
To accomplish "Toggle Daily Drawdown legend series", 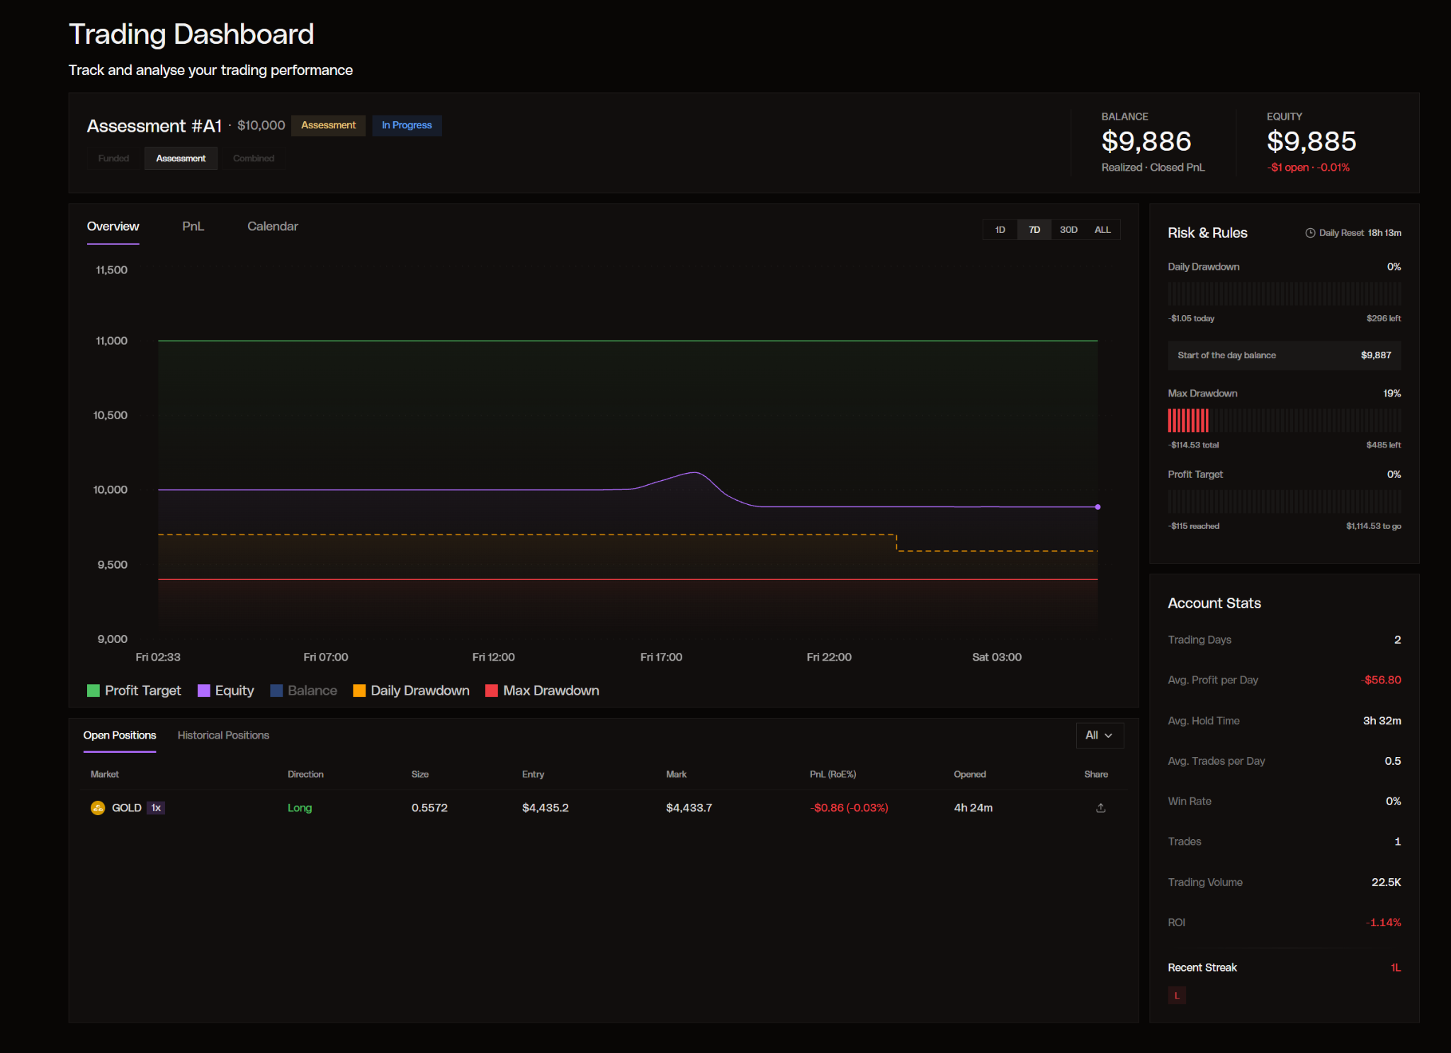I will [412, 690].
